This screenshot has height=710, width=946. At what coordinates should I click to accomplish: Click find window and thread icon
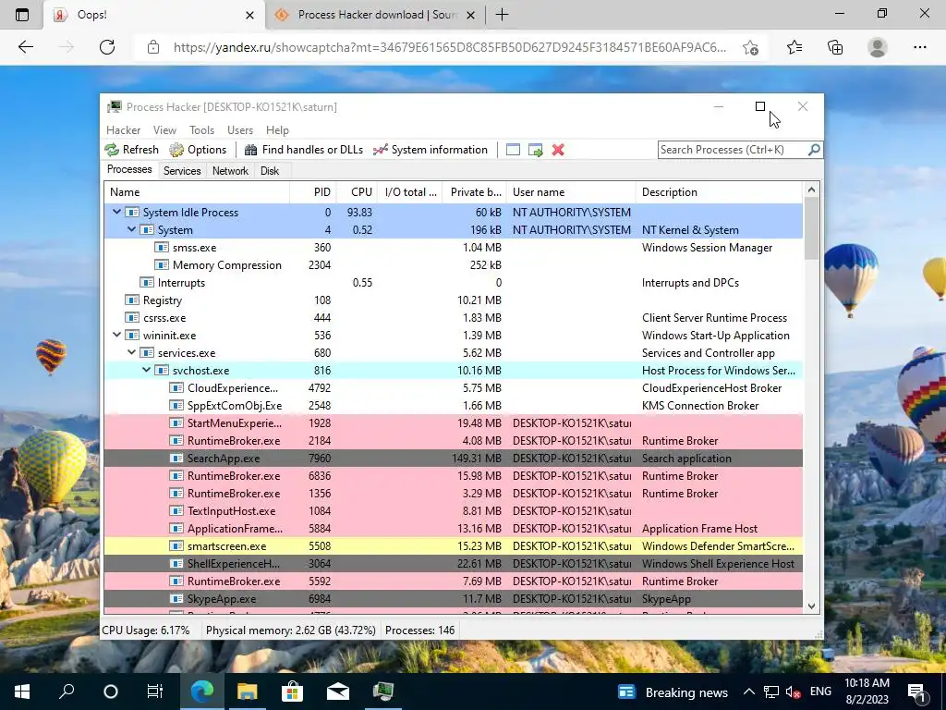pos(535,150)
